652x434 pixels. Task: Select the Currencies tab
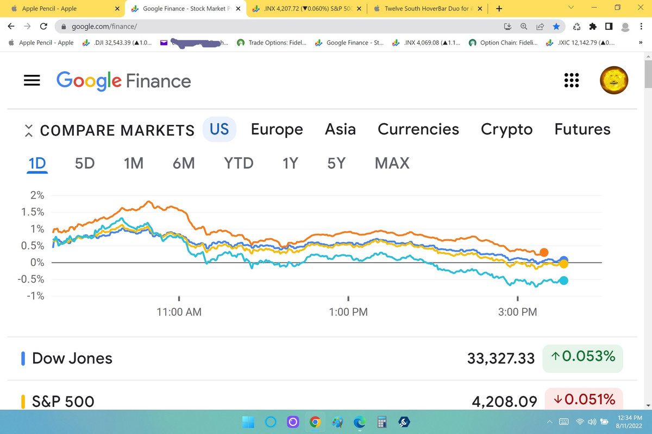click(418, 129)
